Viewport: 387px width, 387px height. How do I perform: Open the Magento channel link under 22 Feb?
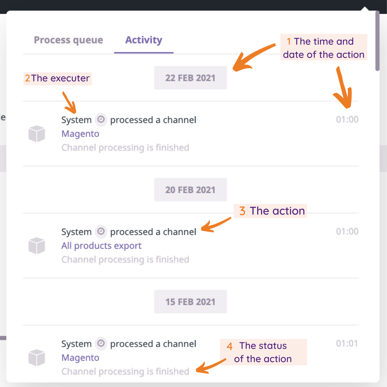80,134
